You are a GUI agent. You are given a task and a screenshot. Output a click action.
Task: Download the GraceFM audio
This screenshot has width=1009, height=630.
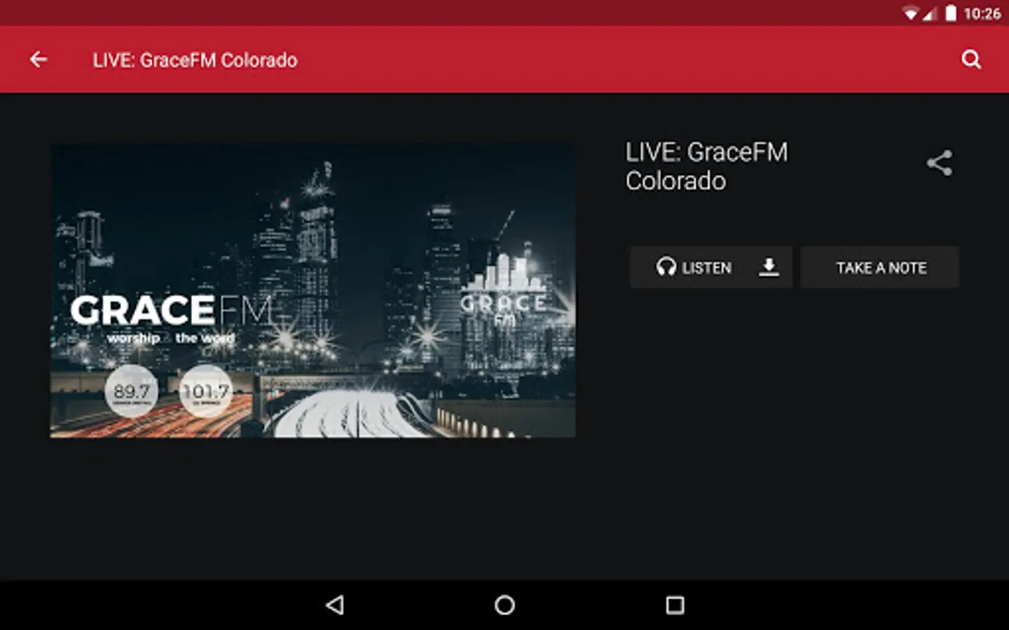click(x=769, y=267)
